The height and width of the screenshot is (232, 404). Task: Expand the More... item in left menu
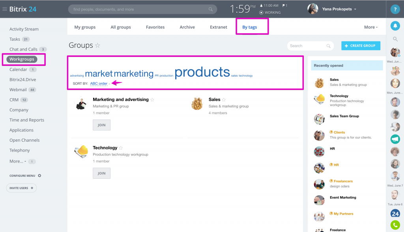[x=18, y=161]
